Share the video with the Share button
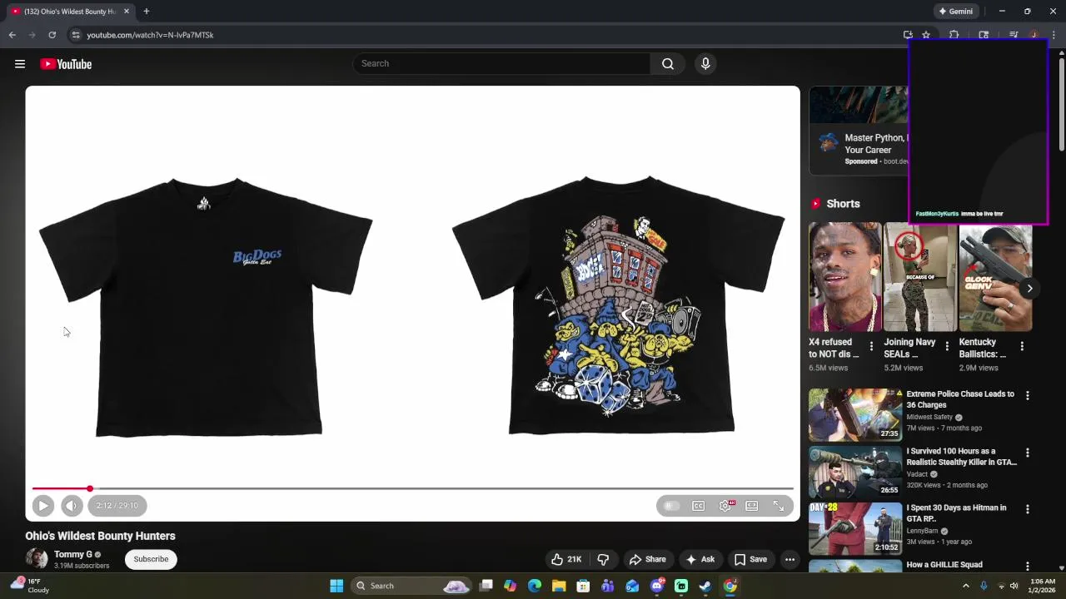Viewport: 1066px width, 599px height. (x=648, y=559)
